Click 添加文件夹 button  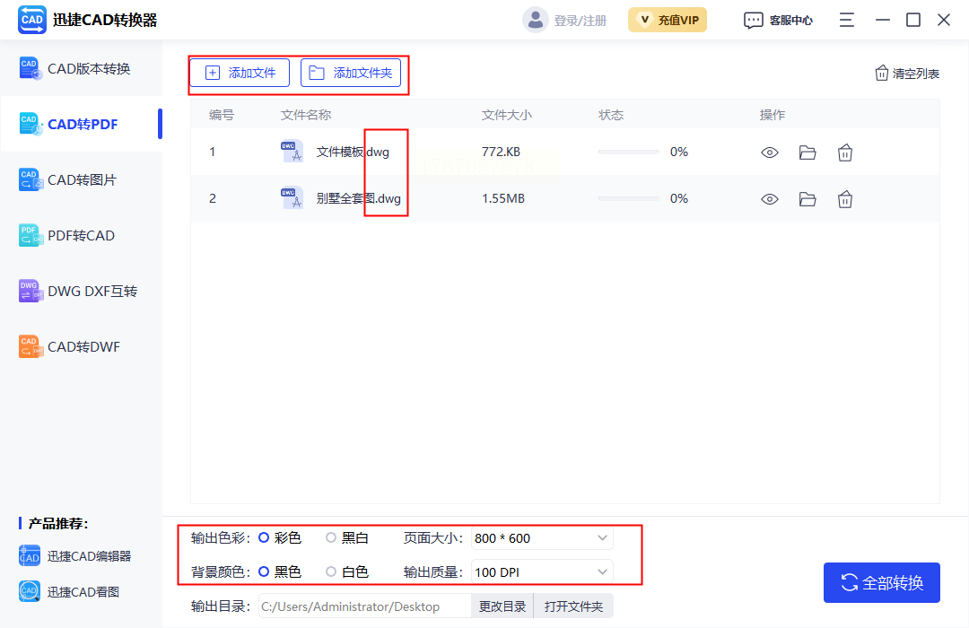(351, 73)
